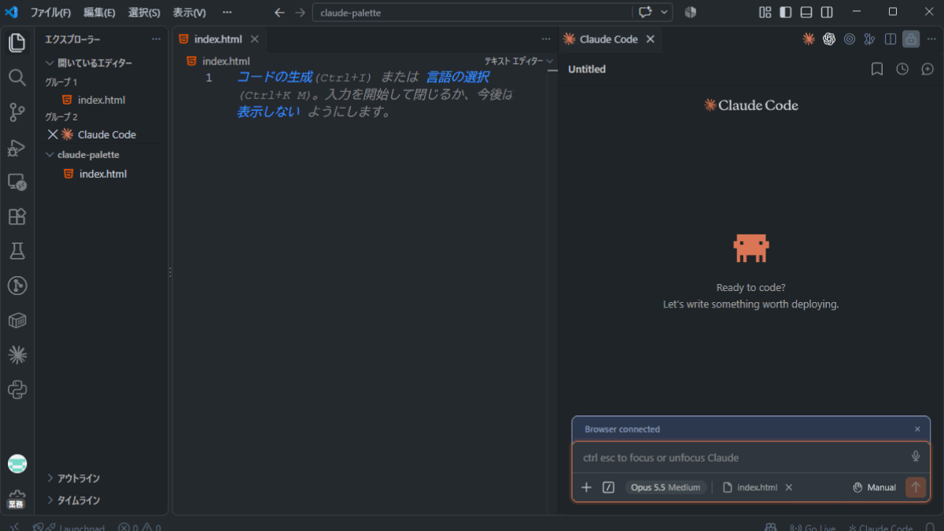Viewport: 944px width, 531px height.
Task: Dismiss the Browser connected banner
Action: tap(917, 430)
